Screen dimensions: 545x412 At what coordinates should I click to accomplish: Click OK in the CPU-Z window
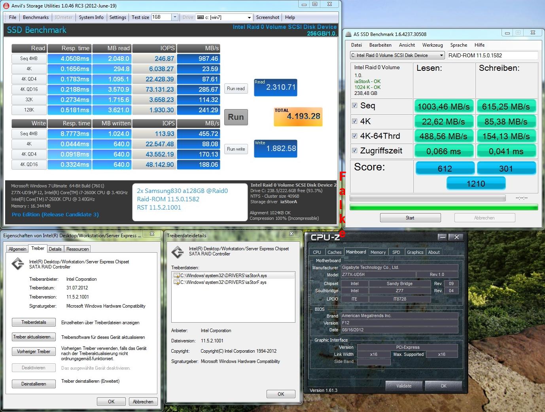click(443, 386)
